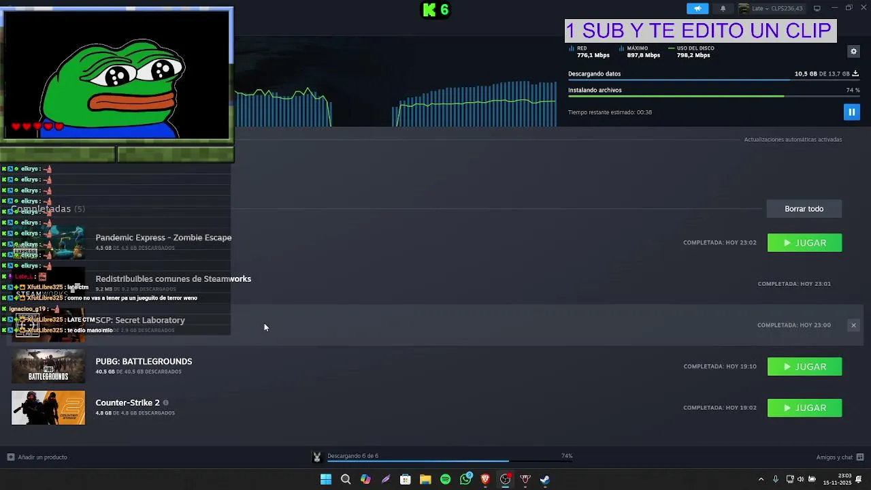Open File Explorer from taskbar
The width and height of the screenshot is (871, 490).
point(425,479)
